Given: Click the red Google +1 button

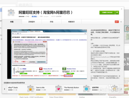Looking at the screenshot, I should point(117,22).
